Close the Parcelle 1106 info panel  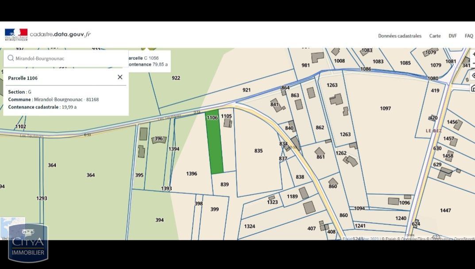[x=120, y=77]
